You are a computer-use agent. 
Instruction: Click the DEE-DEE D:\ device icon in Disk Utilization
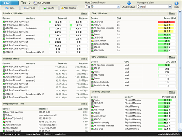pos(92,22)
